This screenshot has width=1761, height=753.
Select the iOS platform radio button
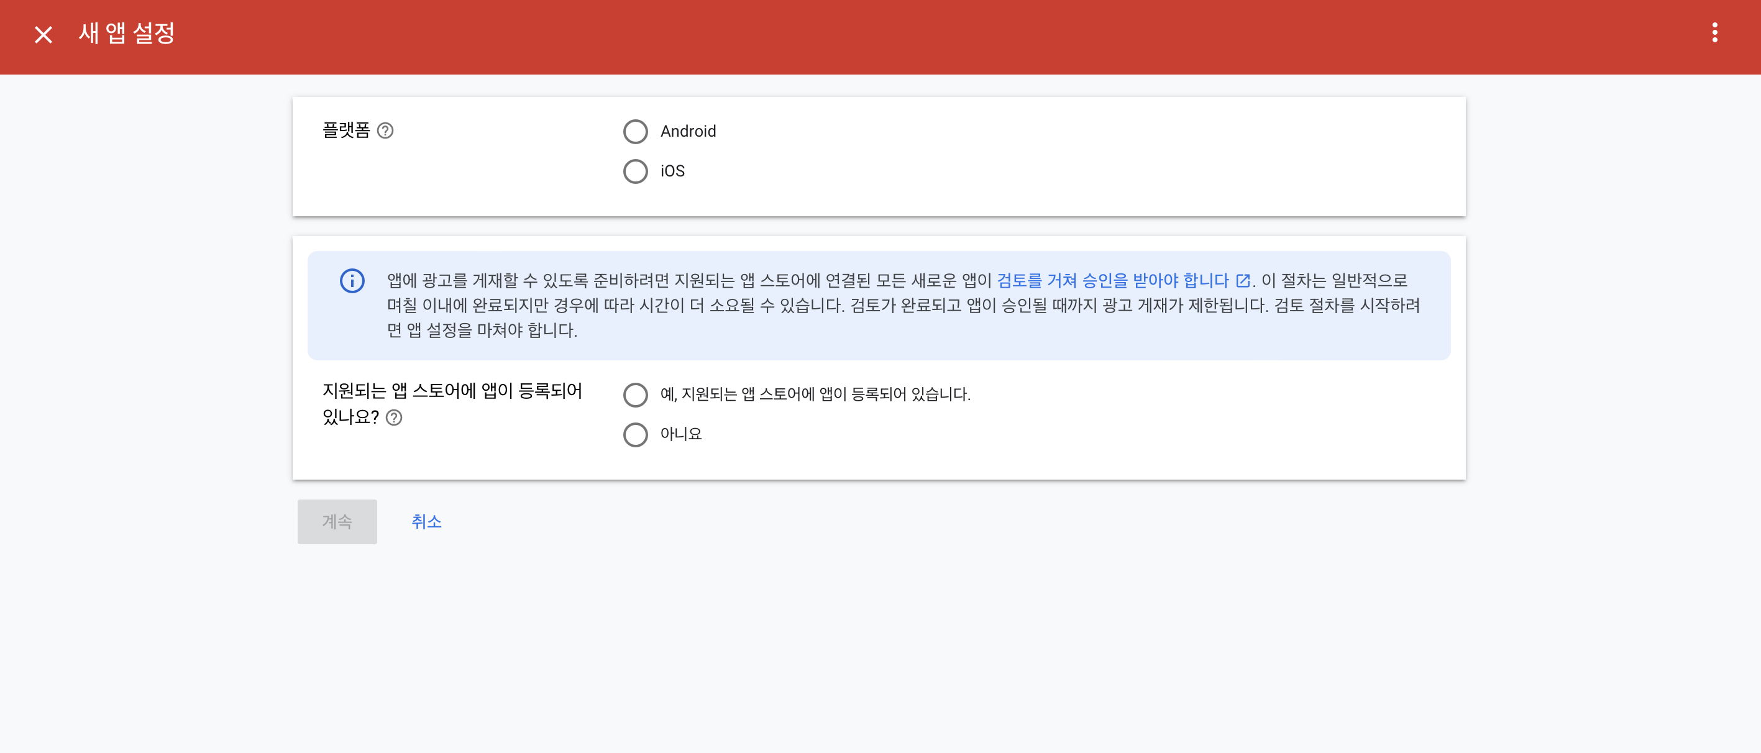pos(635,171)
